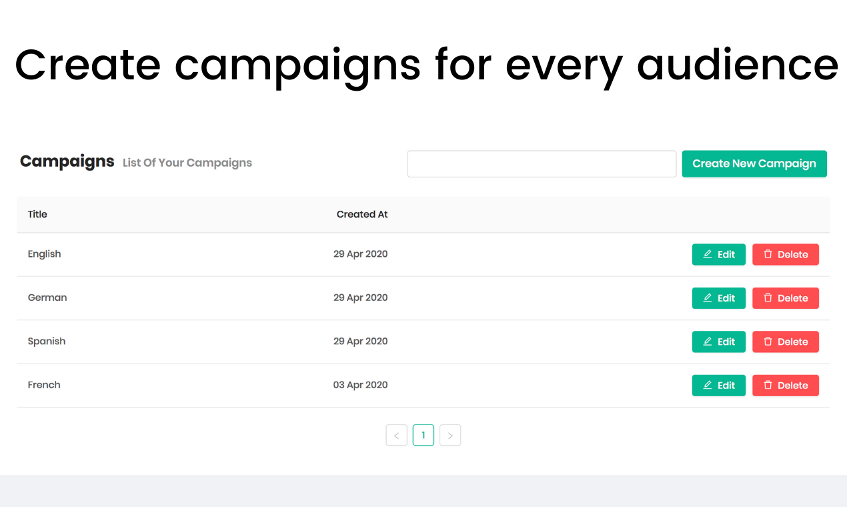Click the Title column header

pyautogui.click(x=37, y=215)
